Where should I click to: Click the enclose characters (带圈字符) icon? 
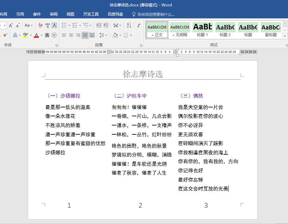[54, 35]
